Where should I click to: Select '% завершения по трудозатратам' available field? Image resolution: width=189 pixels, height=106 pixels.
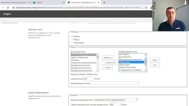[x=84, y=55]
